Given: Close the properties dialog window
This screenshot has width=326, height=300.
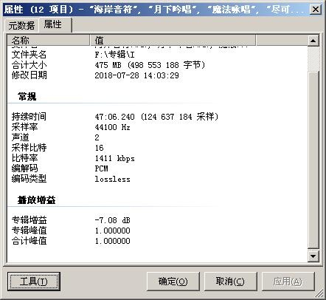Looking at the screenshot, I should 316,10.
